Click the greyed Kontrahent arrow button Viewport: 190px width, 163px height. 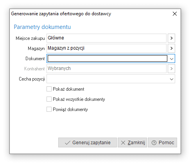pos(171,68)
